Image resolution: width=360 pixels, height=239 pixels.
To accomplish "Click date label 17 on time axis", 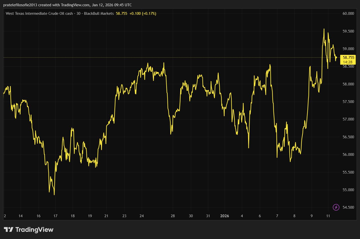I will click(x=55, y=216).
